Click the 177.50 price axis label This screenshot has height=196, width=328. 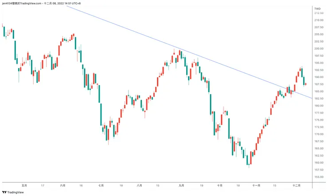click(319, 113)
